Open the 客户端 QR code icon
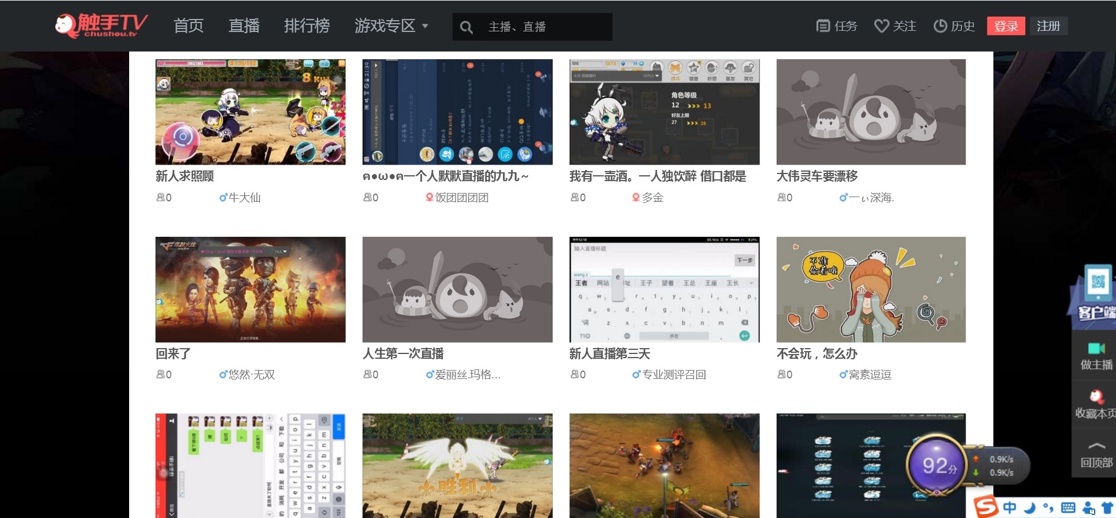The width and height of the screenshot is (1116, 518). click(1098, 282)
